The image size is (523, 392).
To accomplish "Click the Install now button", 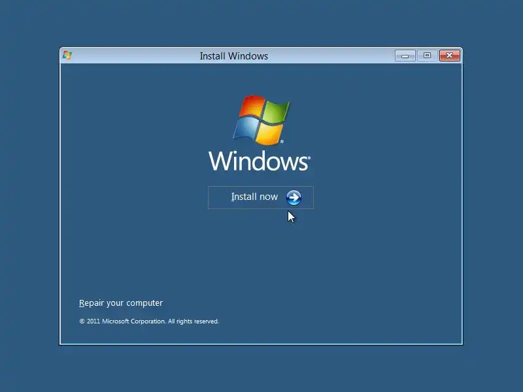I will [x=260, y=197].
